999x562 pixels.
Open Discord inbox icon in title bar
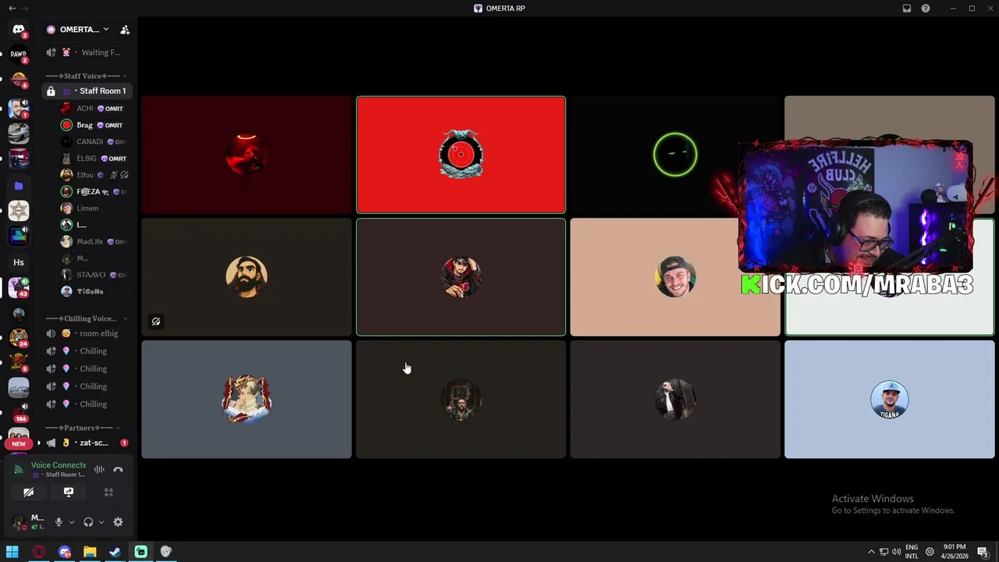[907, 9]
